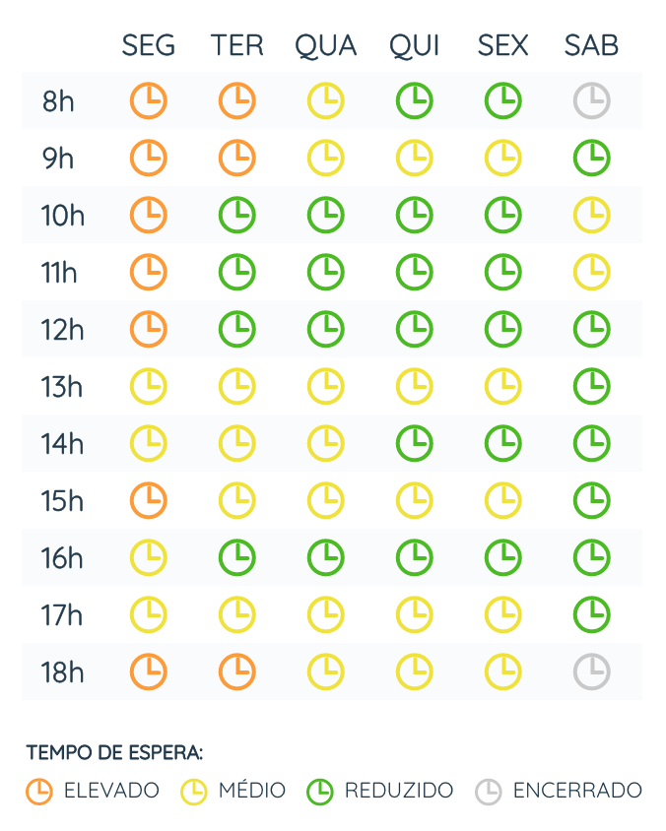Select the Tuesday 10h green clock icon
Viewport: 666px width, 831px height.
(x=237, y=215)
